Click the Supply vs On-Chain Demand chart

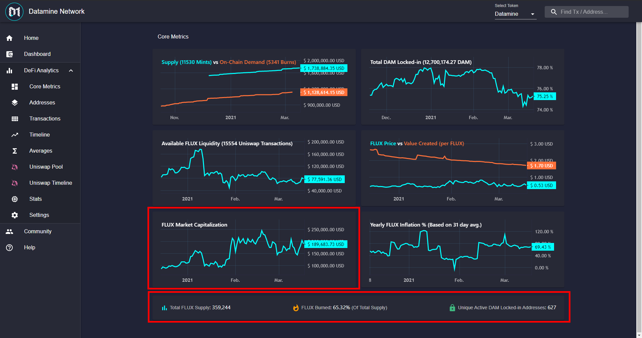(254, 87)
